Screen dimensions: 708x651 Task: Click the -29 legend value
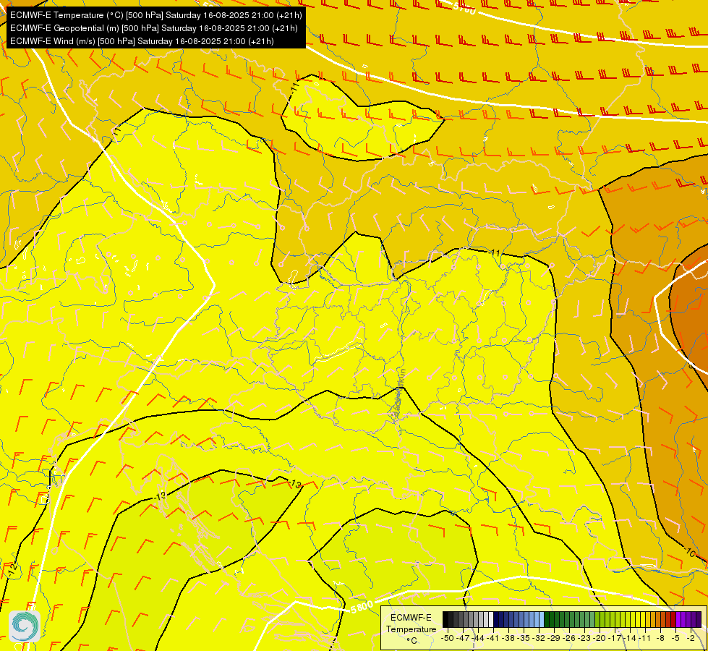point(553,638)
